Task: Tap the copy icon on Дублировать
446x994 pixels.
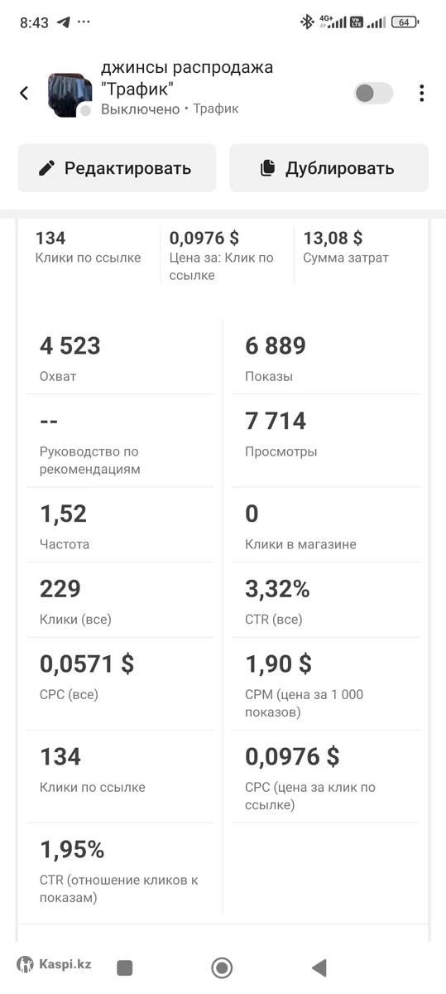Action: (267, 168)
